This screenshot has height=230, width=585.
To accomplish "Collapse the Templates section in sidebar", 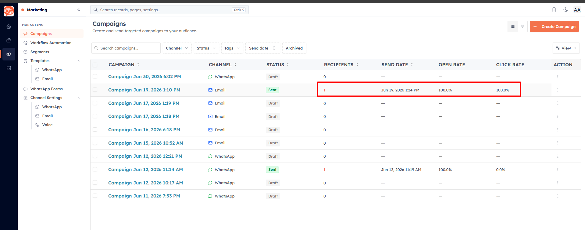I will [x=79, y=61].
